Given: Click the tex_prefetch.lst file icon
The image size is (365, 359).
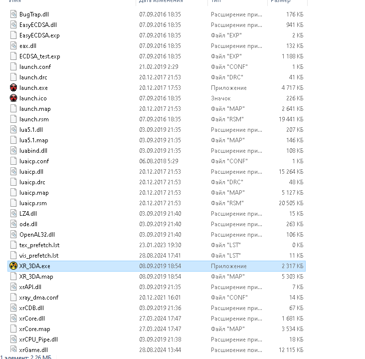Looking at the screenshot, I should 13,245.
